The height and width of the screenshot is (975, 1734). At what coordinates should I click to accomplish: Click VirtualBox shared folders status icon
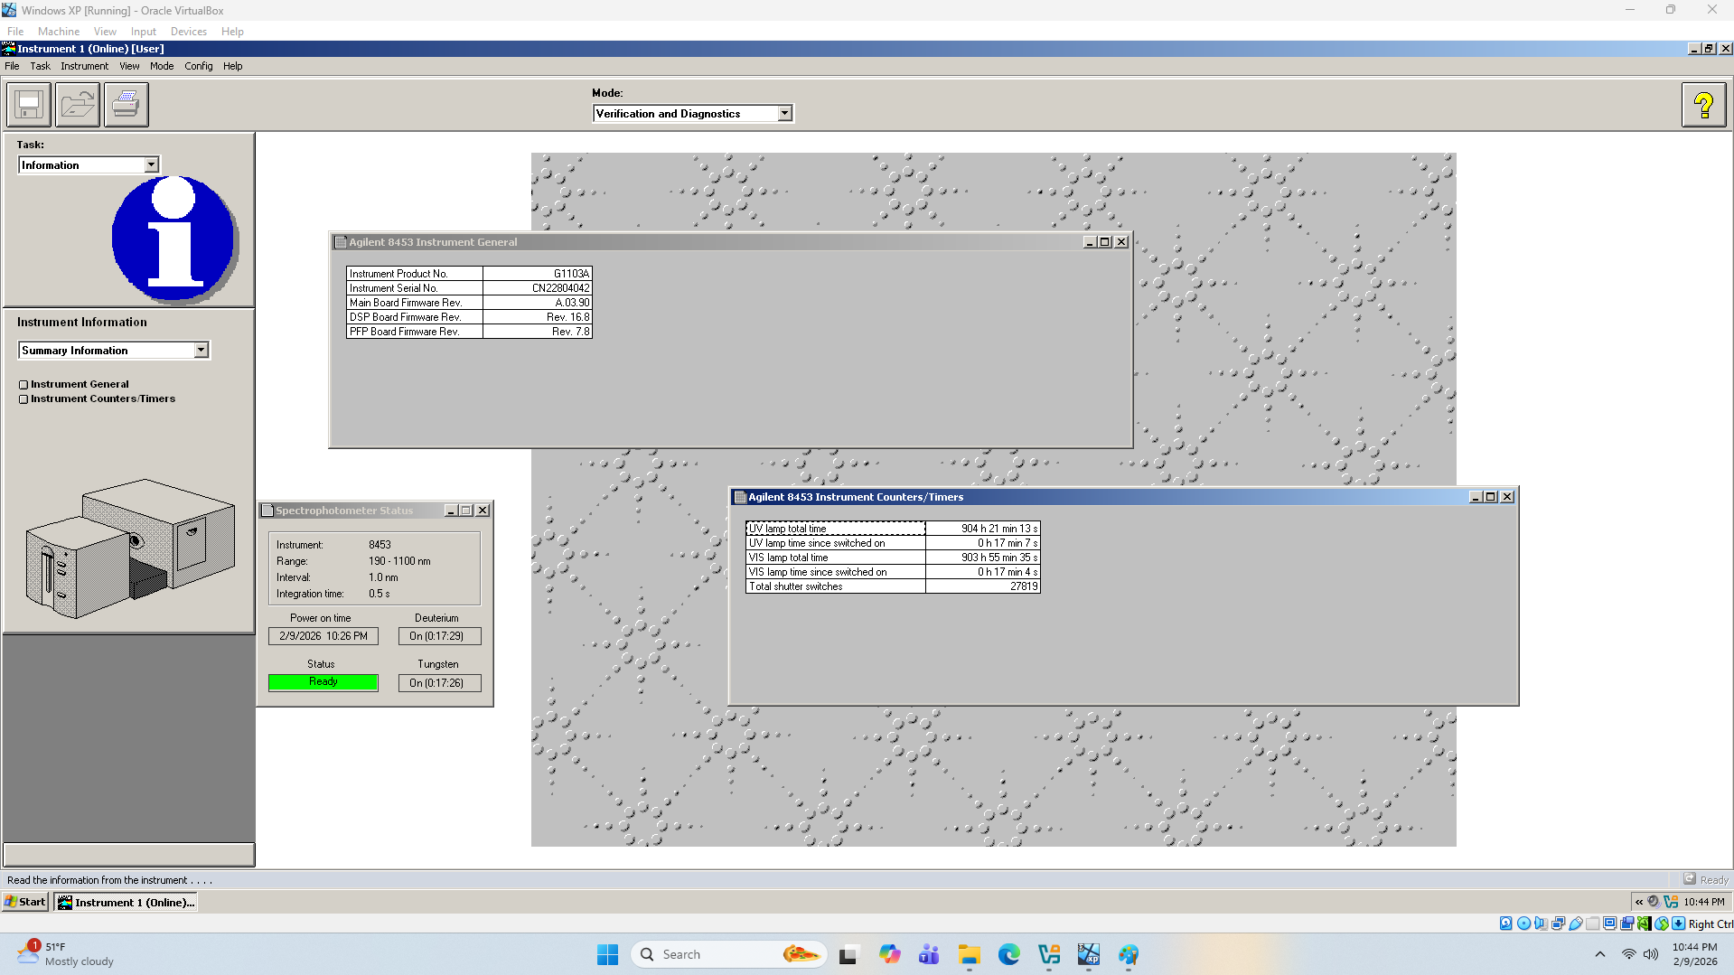click(x=1592, y=923)
